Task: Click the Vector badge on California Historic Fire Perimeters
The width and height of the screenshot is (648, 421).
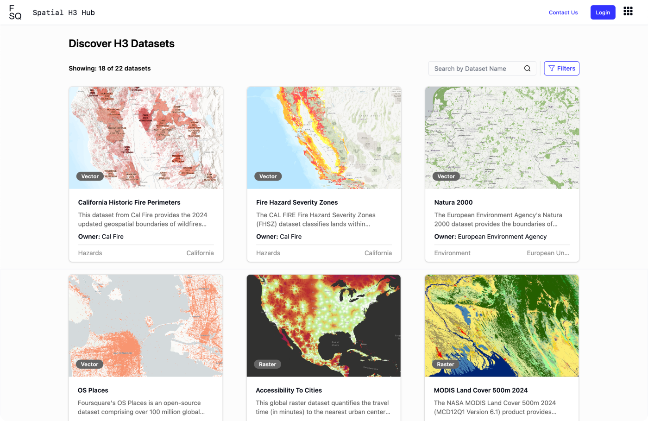Action: (x=90, y=176)
